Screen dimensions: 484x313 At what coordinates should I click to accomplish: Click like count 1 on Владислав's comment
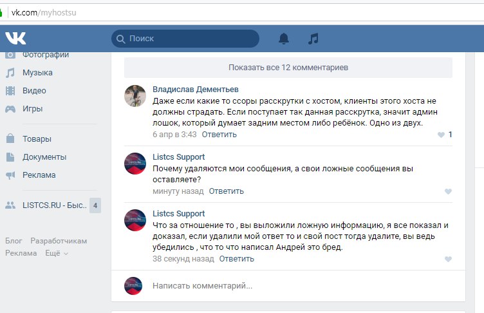(450, 135)
